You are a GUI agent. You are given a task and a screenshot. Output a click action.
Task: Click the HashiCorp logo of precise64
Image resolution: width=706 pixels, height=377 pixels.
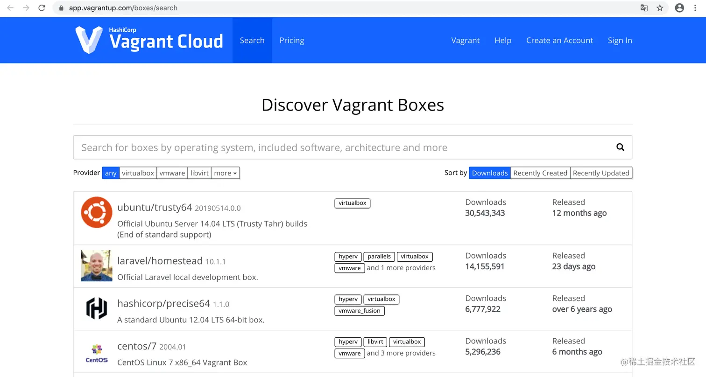97,308
